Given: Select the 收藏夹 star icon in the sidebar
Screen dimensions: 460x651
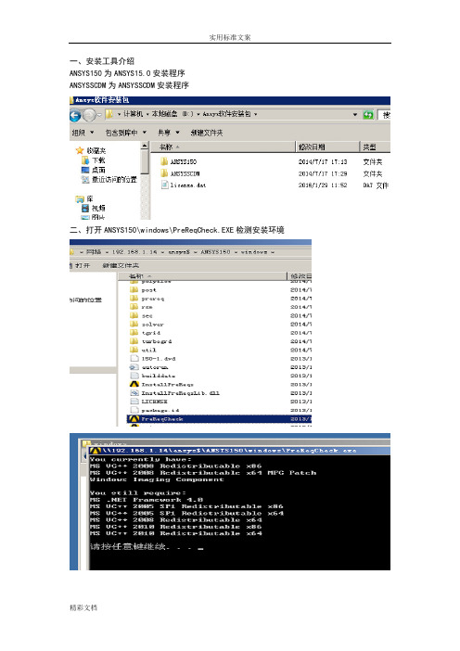Looking at the screenshot, I should click(x=80, y=150).
